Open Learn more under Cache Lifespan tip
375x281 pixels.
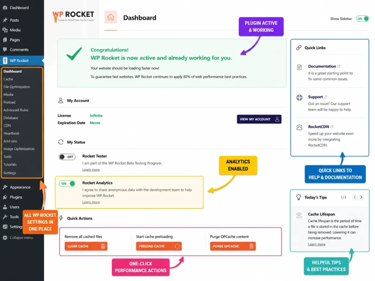(317, 244)
